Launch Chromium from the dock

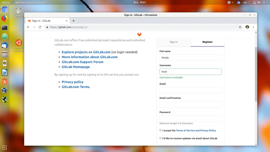5,9
